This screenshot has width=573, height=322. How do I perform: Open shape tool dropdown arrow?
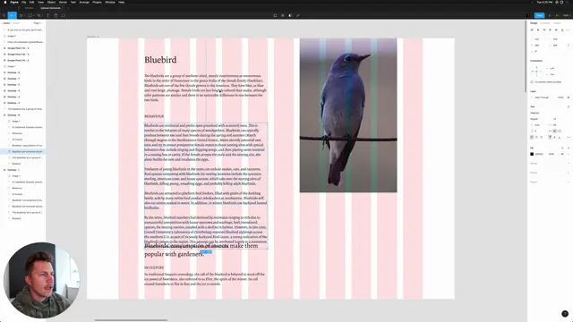[x=33, y=16]
